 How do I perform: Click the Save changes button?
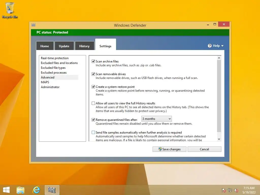[x=169, y=149]
